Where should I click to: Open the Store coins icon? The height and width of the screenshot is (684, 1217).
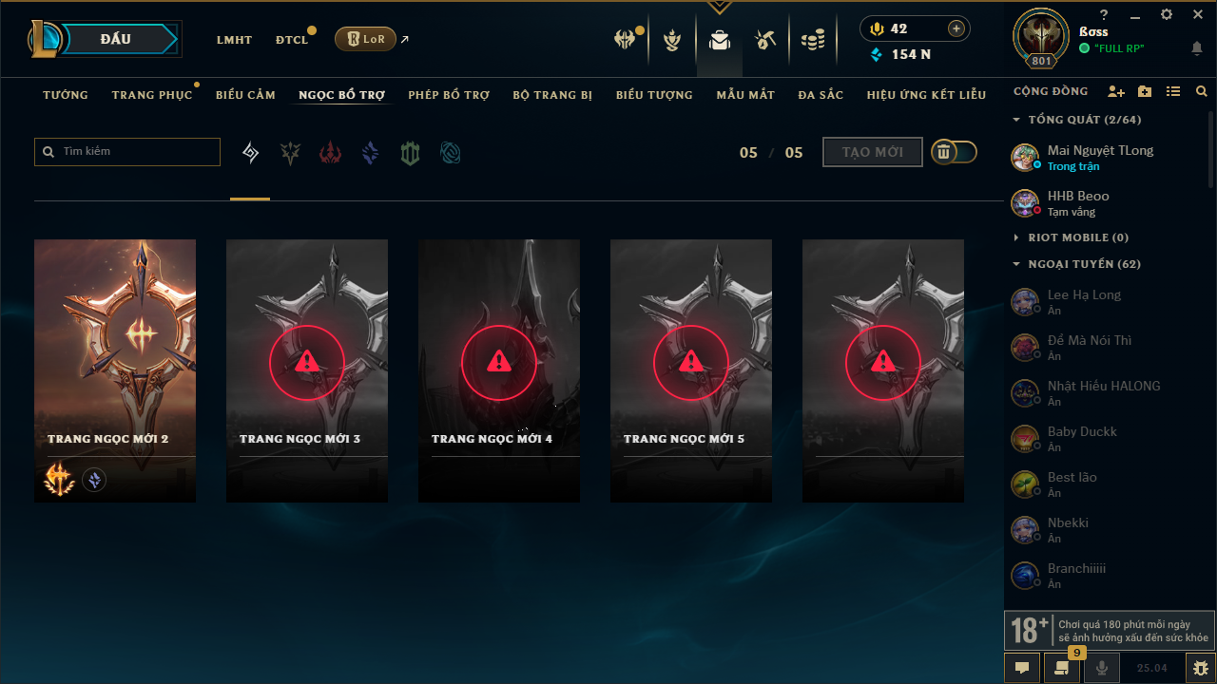tap(812, 40)
